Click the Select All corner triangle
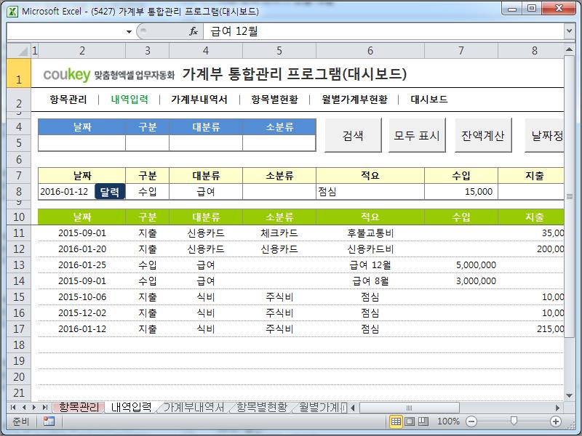 coord(19,51)
